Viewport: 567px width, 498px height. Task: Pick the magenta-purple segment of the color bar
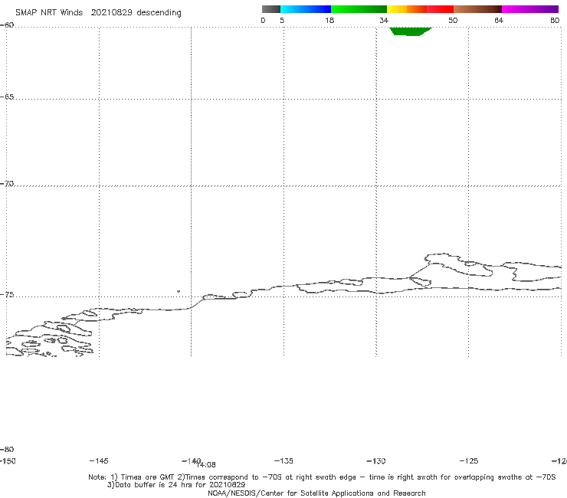click(x=530, y=9)
